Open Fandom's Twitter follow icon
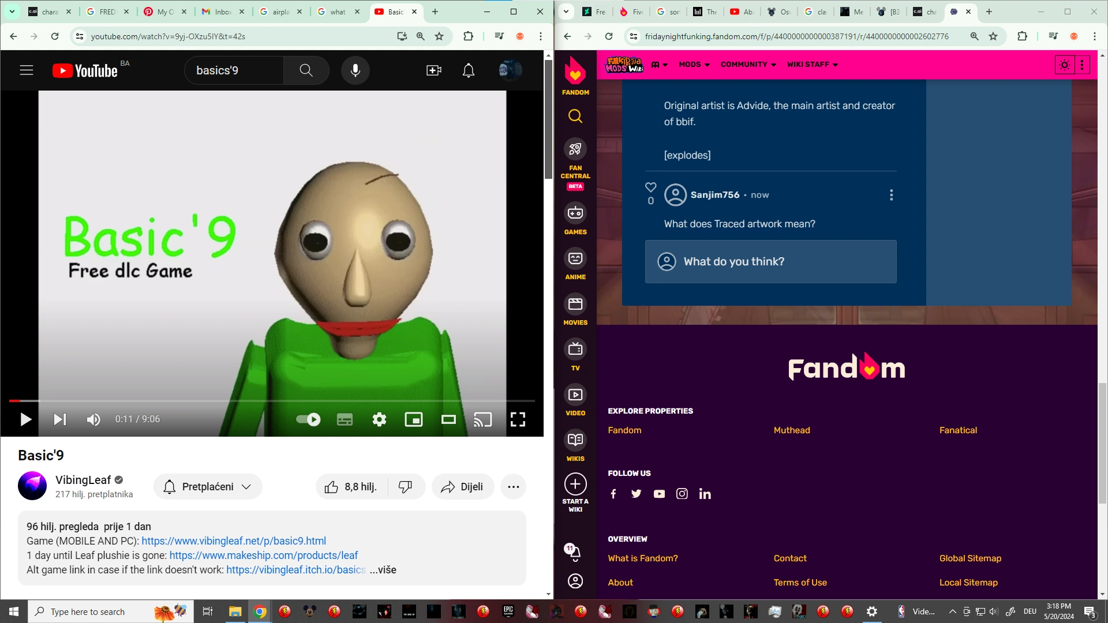The height and width of the screenshot is (623, 1108). click(636, 494)
